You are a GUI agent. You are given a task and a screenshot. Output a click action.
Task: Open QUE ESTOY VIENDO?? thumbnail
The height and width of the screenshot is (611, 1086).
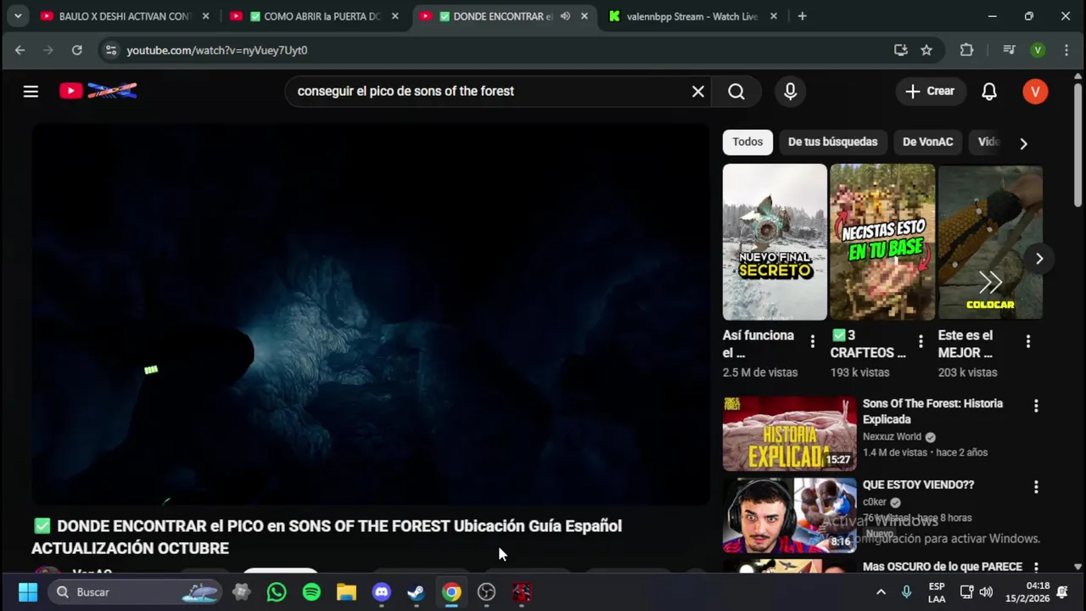[x=789, y=515]
